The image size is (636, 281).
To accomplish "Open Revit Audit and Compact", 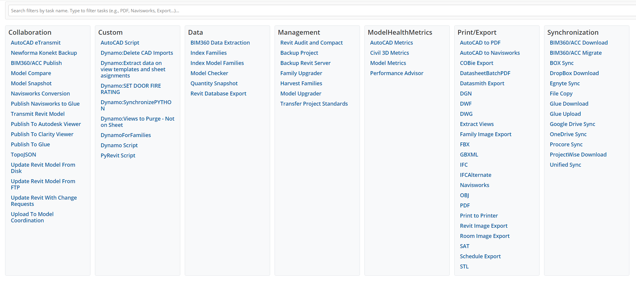I will coord(311,43).
